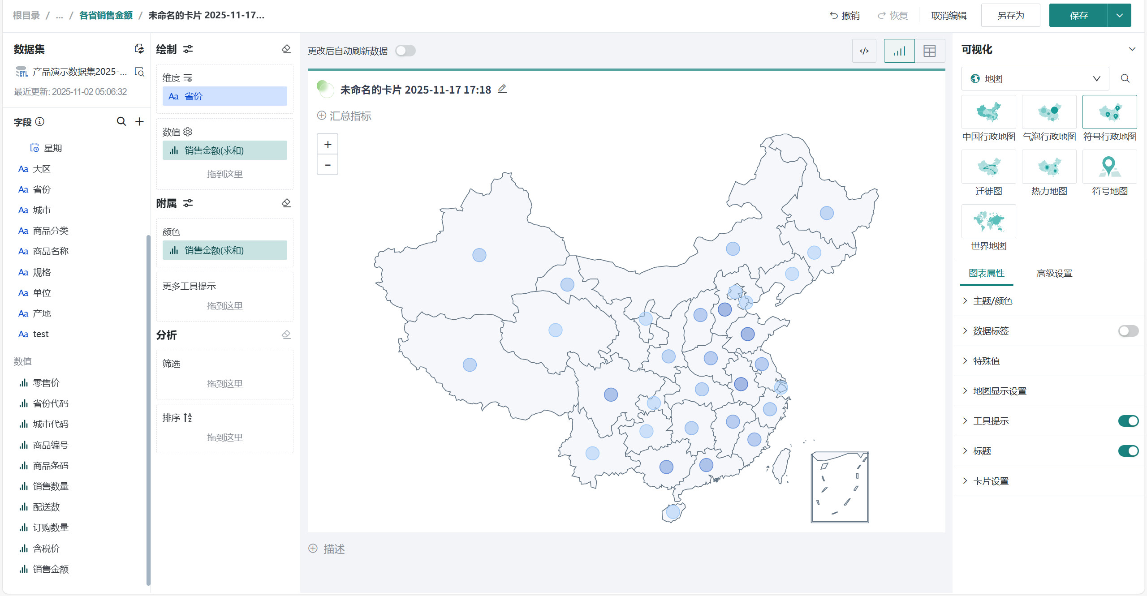Screen dimensions: 1147x596
Task: Click 取消编辑 button
Action: click(949, 16)
